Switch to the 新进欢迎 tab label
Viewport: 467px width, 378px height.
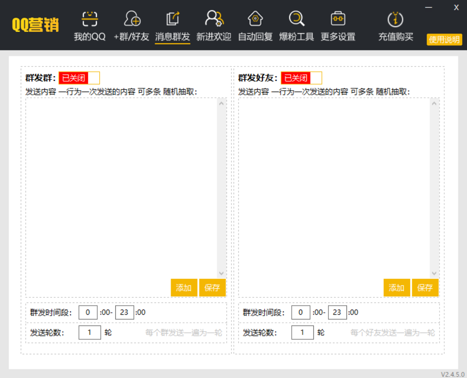click(214, 37)
